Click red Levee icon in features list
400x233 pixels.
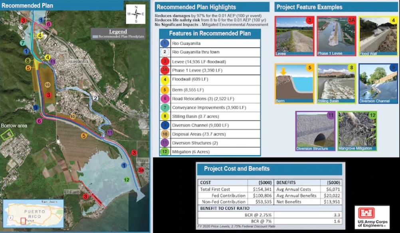click(164, 61)
